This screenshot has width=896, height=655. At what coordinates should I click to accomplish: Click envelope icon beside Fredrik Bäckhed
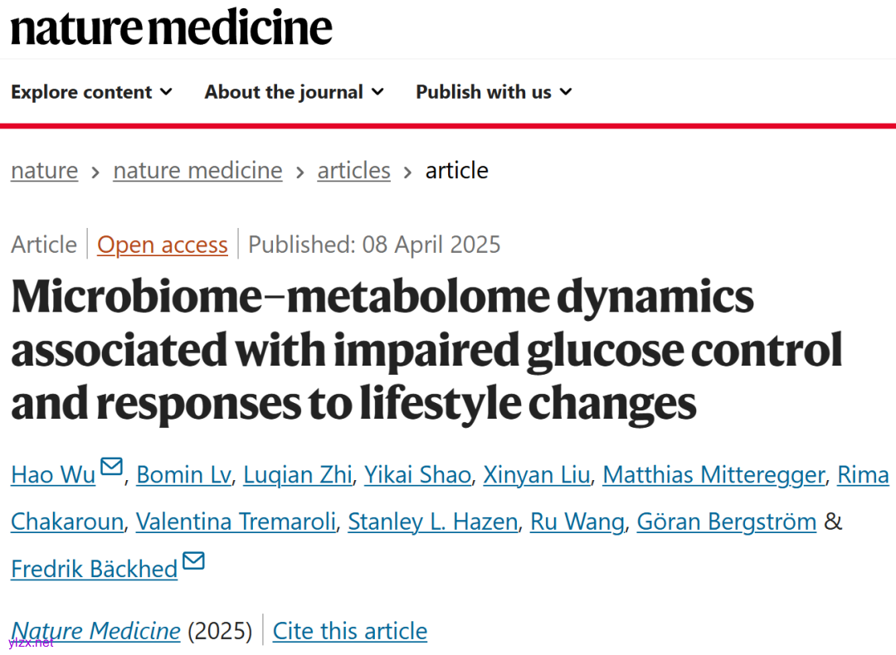tap(193, 561)
